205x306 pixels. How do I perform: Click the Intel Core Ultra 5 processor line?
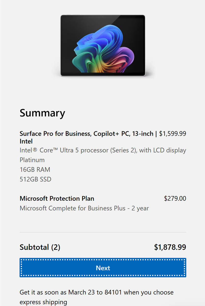(103, 150)
